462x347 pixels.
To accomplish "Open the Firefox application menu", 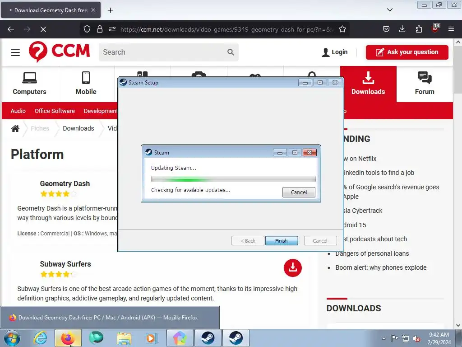I will [451, 29].
